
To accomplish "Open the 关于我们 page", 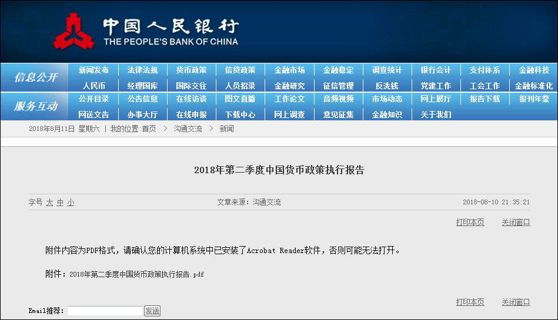I will (436, 114).
